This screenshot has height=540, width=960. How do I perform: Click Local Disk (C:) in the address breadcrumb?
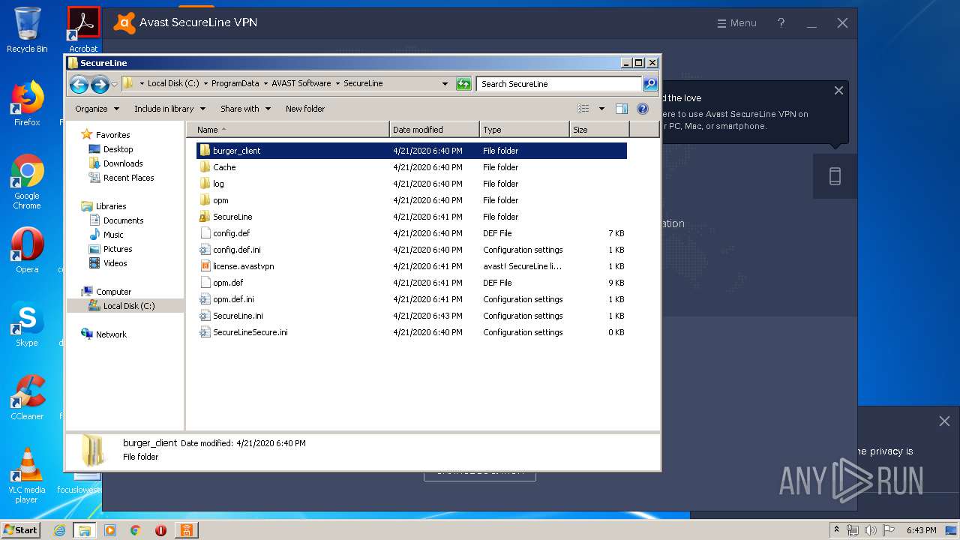[173, 83]
